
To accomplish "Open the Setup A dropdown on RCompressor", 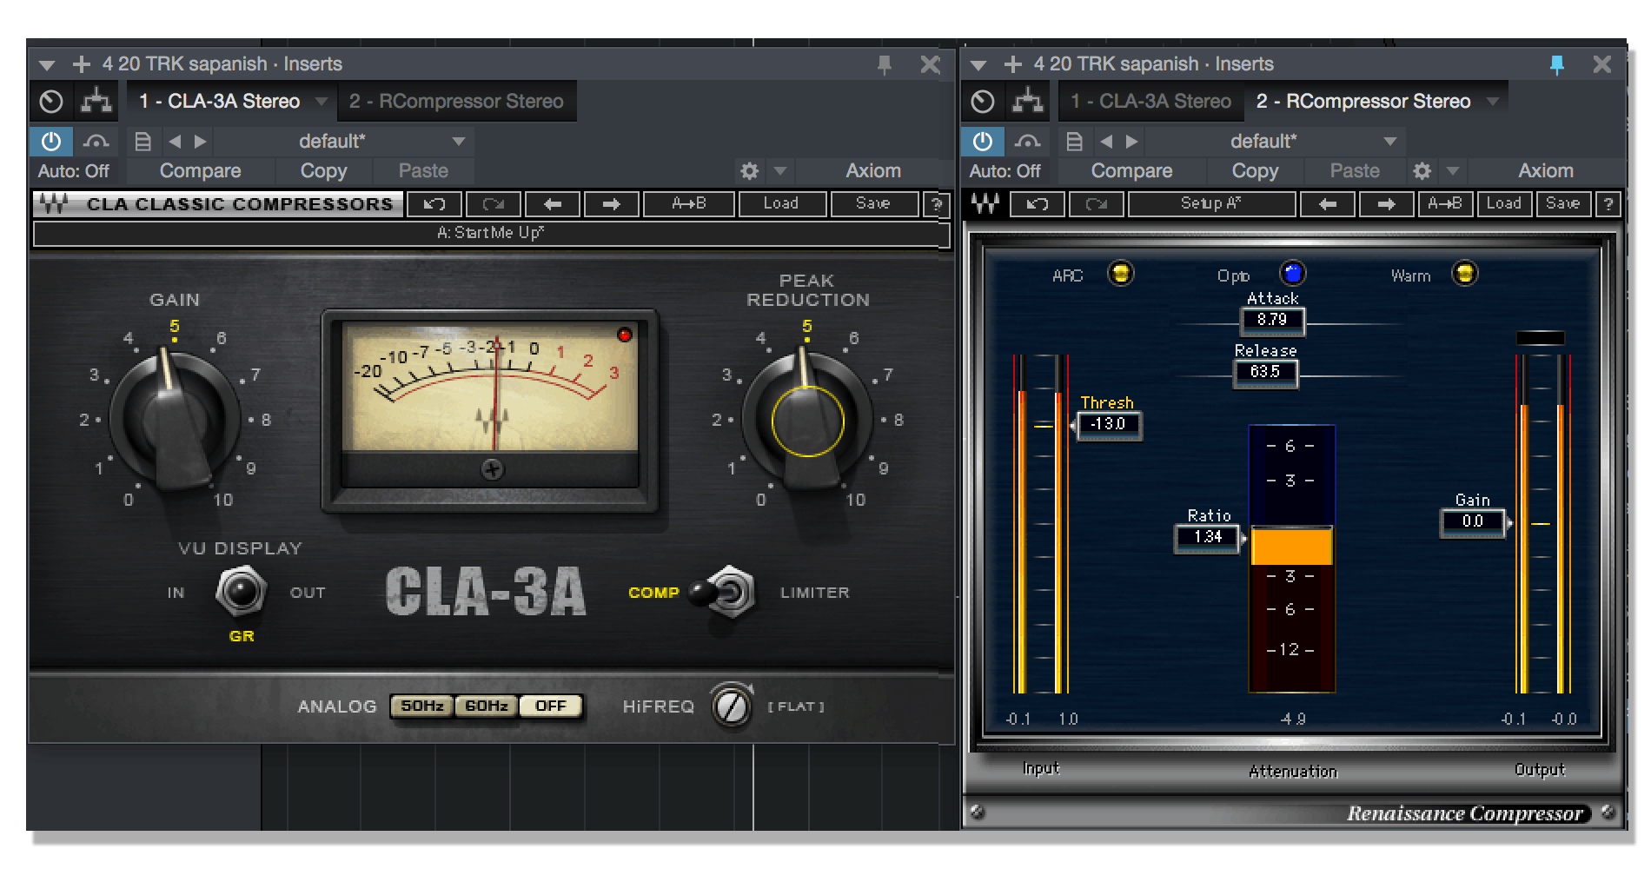I will (x=1211, y=204).
